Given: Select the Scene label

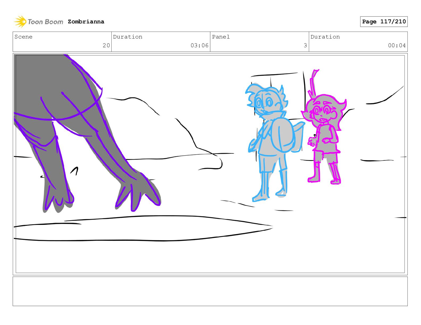Looking at the screenshot, I should coord(23,37).
